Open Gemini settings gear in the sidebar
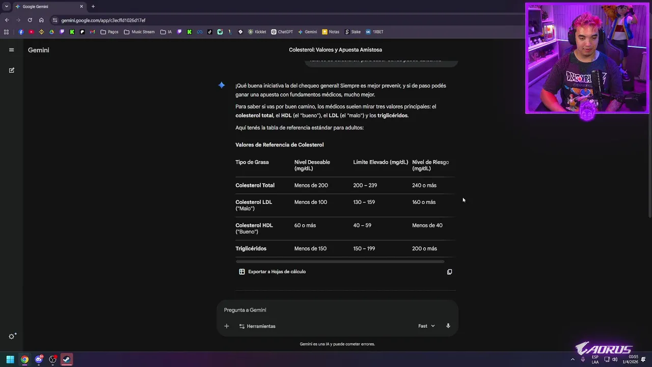Screen dimensions: 652x367 tap(12, 336)
